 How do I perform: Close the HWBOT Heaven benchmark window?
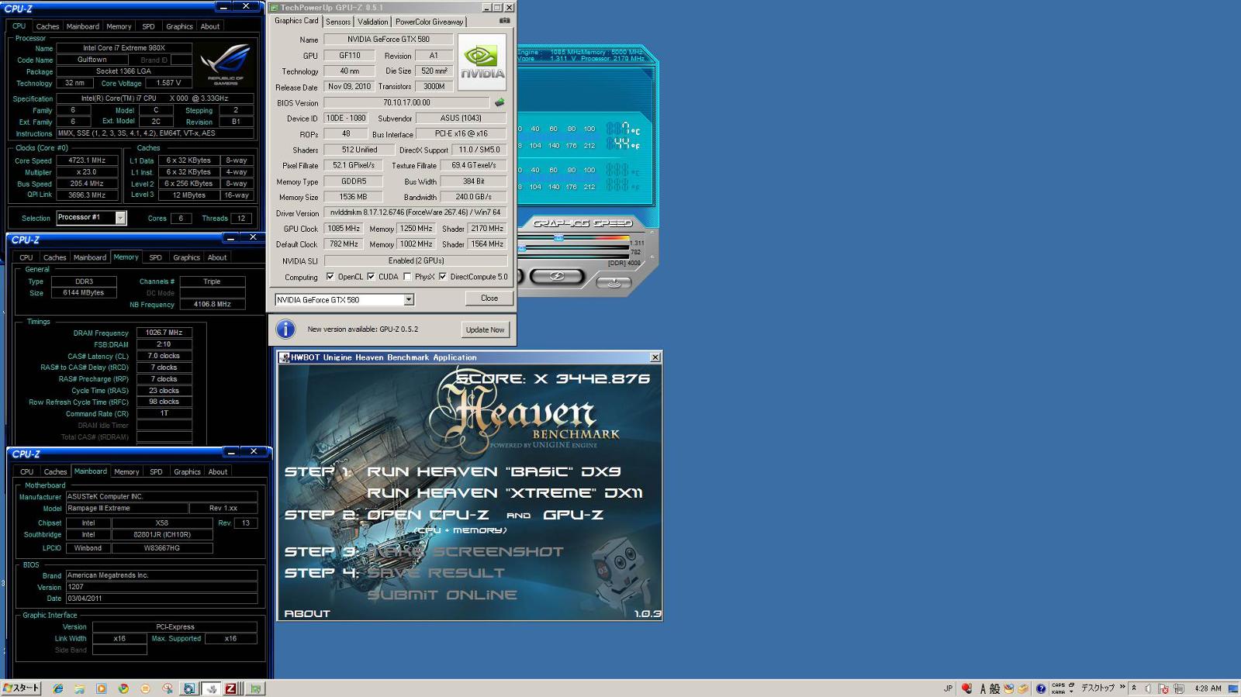point(655,357)
